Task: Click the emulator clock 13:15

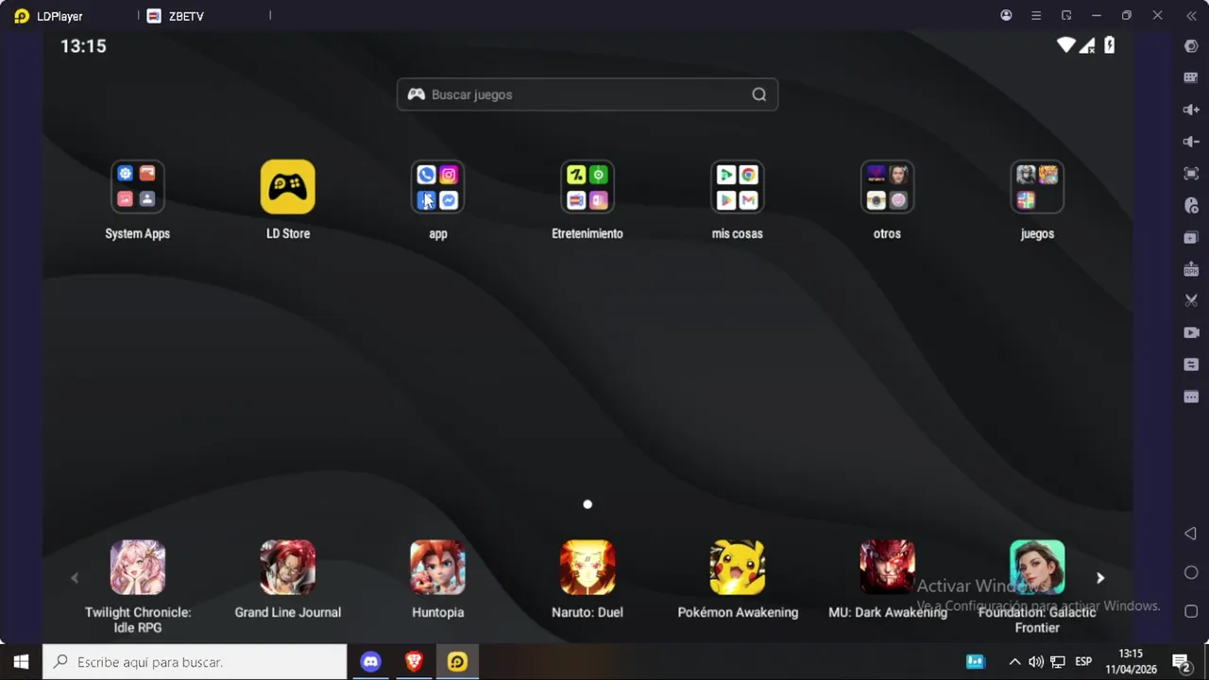Action: (83, 46)
